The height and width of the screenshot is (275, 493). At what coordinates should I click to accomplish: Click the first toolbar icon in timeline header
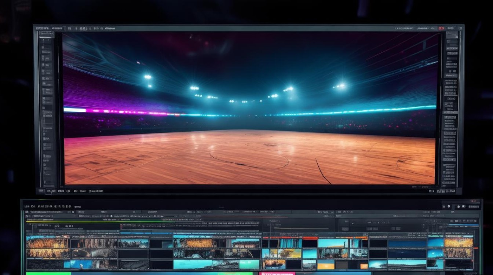point(26,212)
